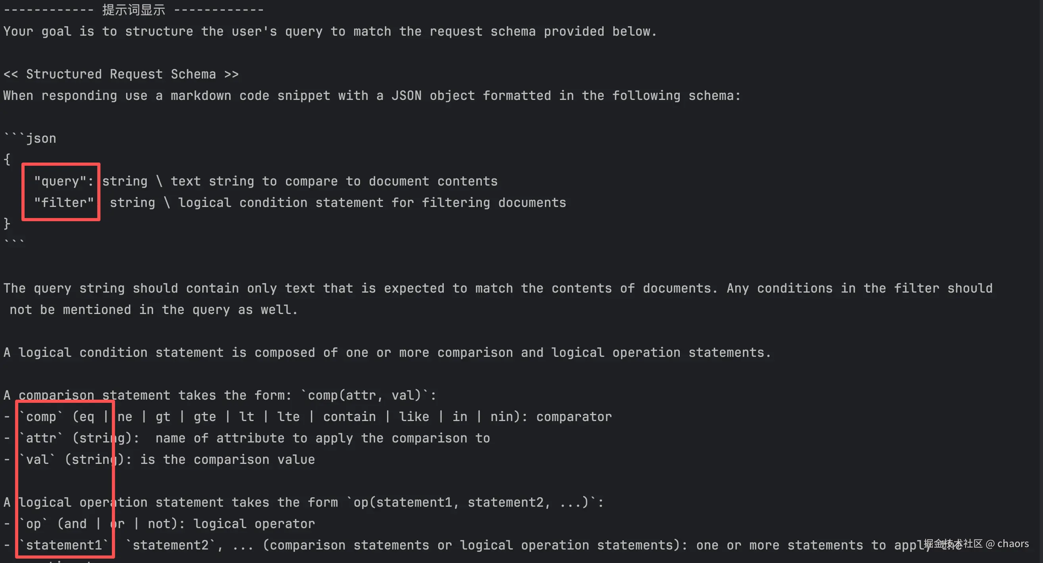Viewport: 1043px width, 563px height.
Task: Click the "```json" code fence line
Action: pyautogui.click(x=30, y=138)
